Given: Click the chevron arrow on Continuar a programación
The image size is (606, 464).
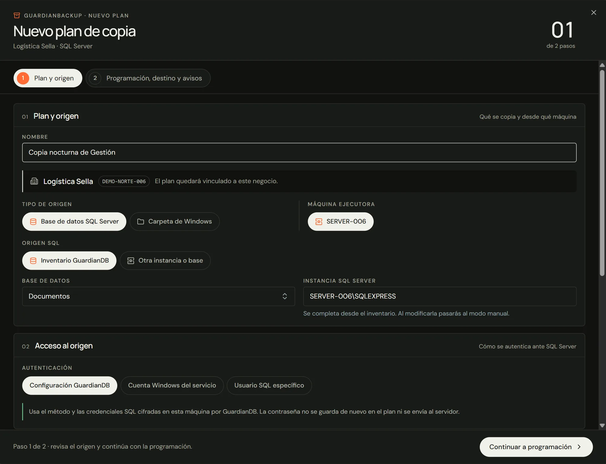Looking at the screenshot, I should click(x=579, y=447).
